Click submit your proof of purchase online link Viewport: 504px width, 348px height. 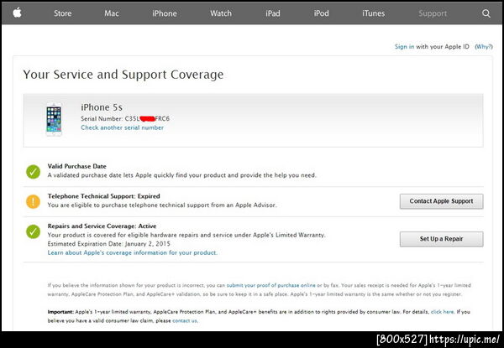(x=271, y=285)
